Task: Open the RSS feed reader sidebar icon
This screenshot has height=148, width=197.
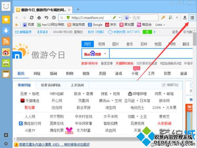Action: click(x=6, y=41)
